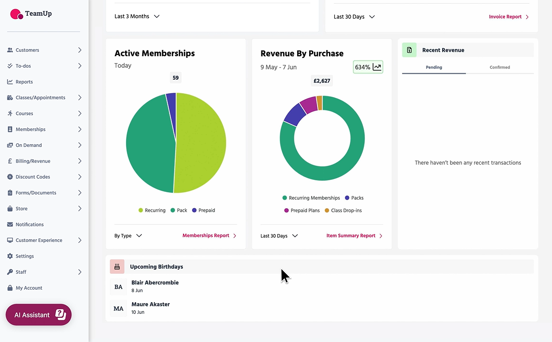Click the On Demand media icon
Image resolution: width=552 pixels, height=342 pixels.
click(x=10, y=145)
